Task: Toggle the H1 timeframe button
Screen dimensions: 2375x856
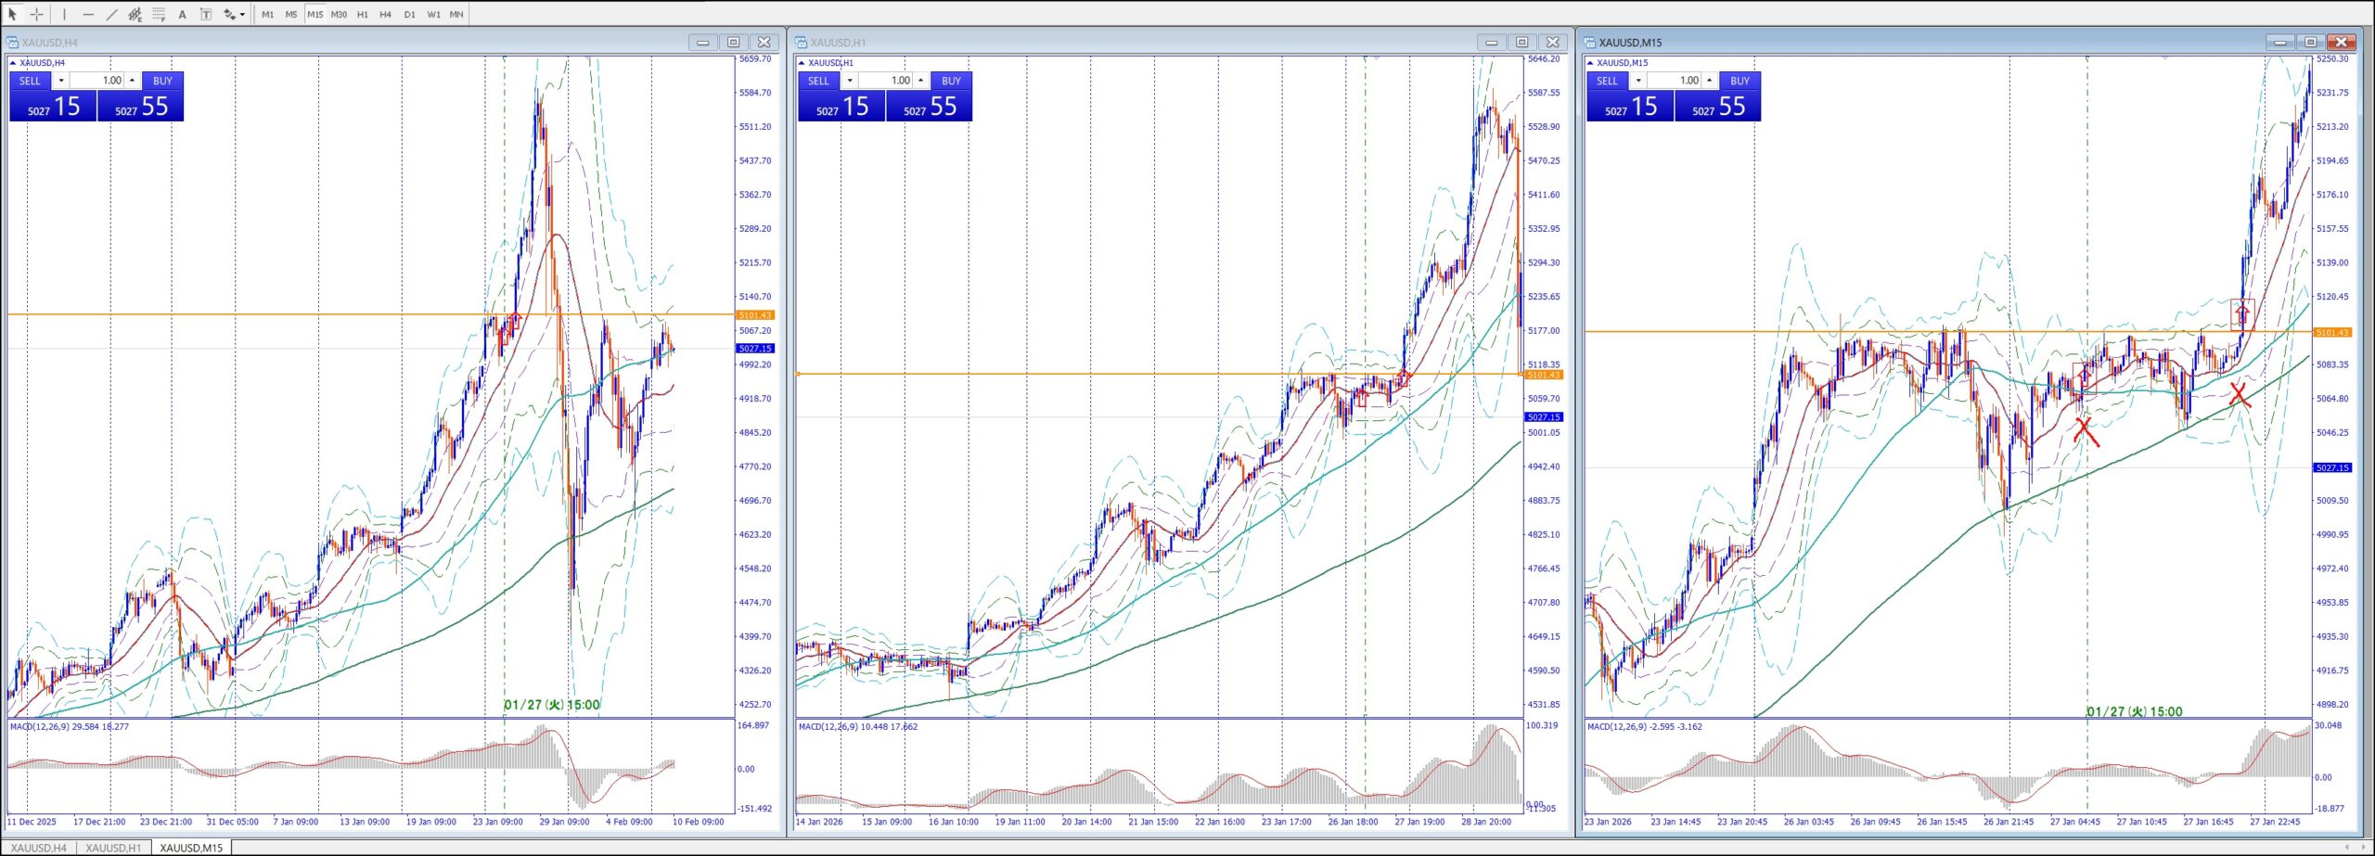Action: (363, 14)
